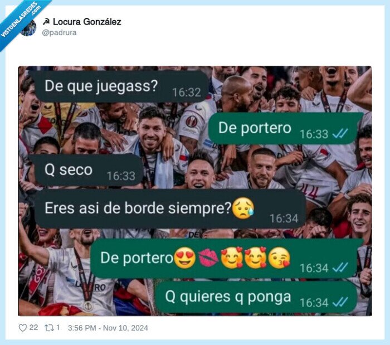Click the retweet icon
The width and height of the screenshot is (390, 345).
click(x=49, y=328)
